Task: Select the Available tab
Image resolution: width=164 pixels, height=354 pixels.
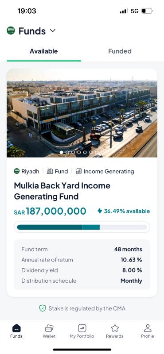Action: pos(43,51)
